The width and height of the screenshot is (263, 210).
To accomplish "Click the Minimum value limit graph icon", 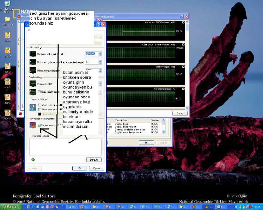I will click(33, 70).
